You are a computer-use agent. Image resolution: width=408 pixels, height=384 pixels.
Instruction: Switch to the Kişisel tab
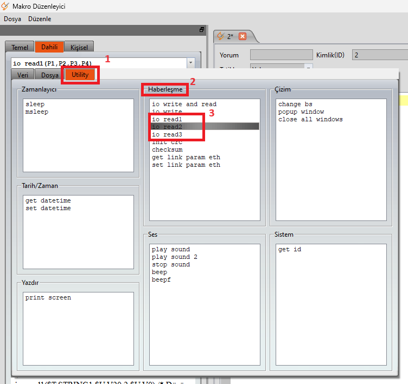(x=79, y=48)
